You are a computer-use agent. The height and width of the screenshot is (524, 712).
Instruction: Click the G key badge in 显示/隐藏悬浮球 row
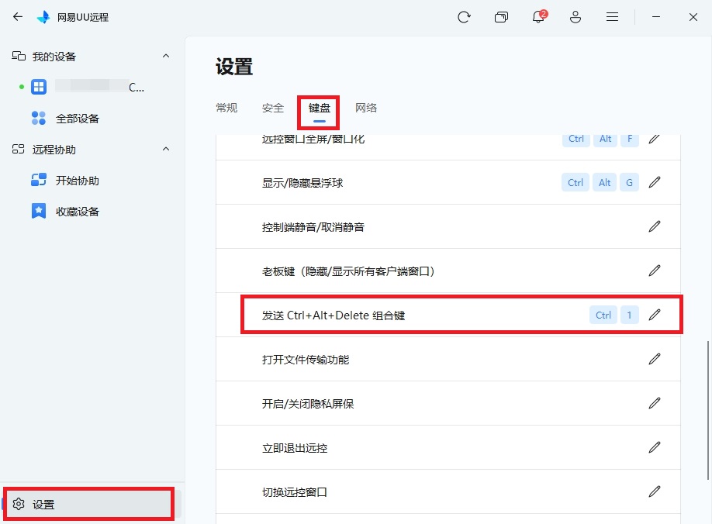click(629, 182)
